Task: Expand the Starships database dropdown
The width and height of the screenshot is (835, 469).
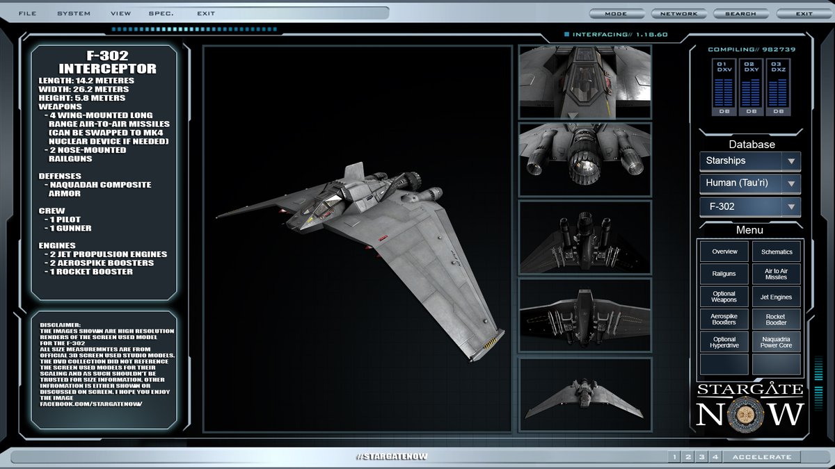Action: pyautogui.click(x=750, y=161)
